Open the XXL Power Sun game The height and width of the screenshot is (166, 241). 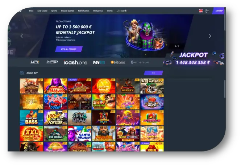[32, 134]
